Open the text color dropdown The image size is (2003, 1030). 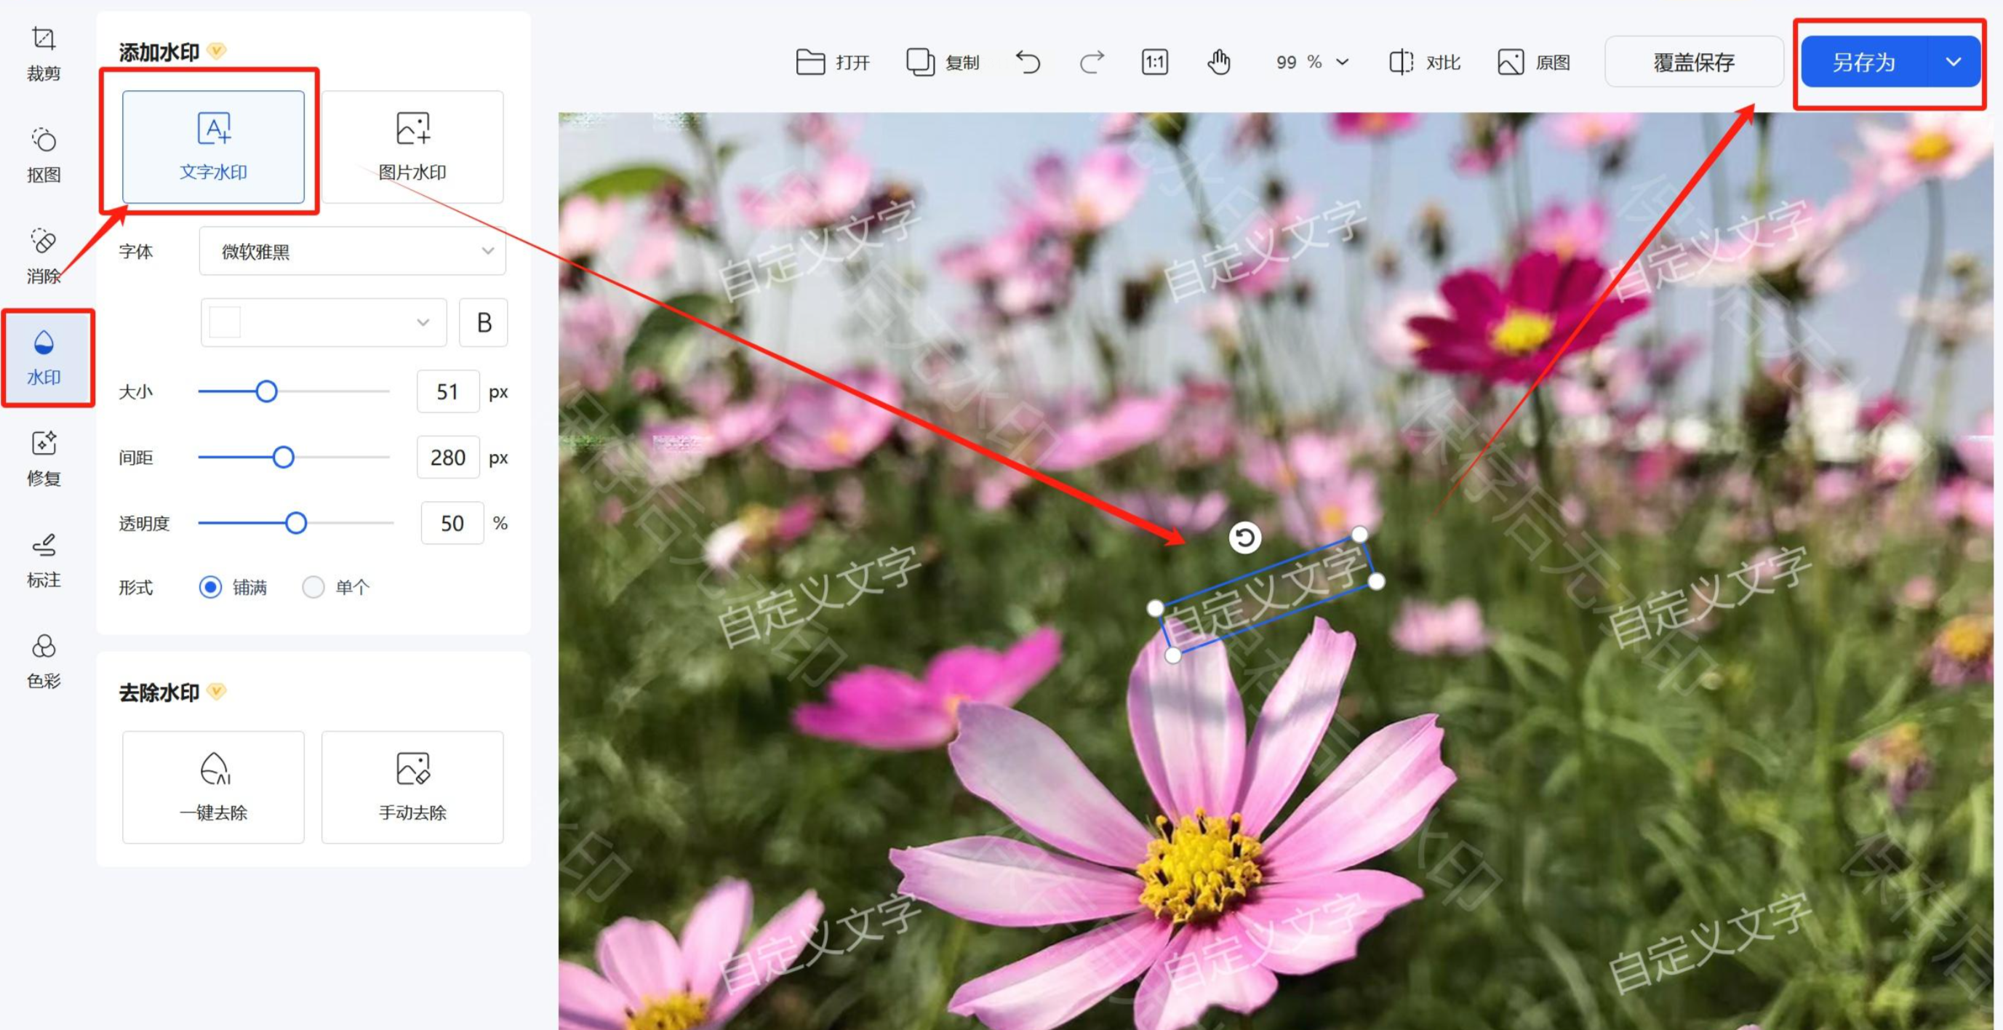click(324, 322)
